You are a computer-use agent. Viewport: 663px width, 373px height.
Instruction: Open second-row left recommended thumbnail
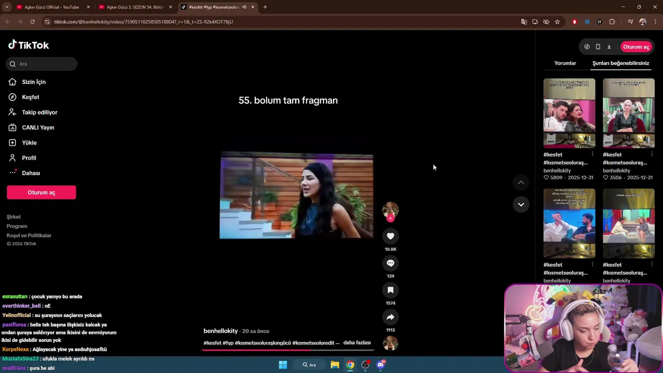569,223
